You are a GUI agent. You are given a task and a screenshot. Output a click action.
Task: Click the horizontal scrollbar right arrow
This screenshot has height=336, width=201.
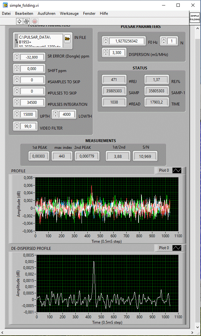193,333
